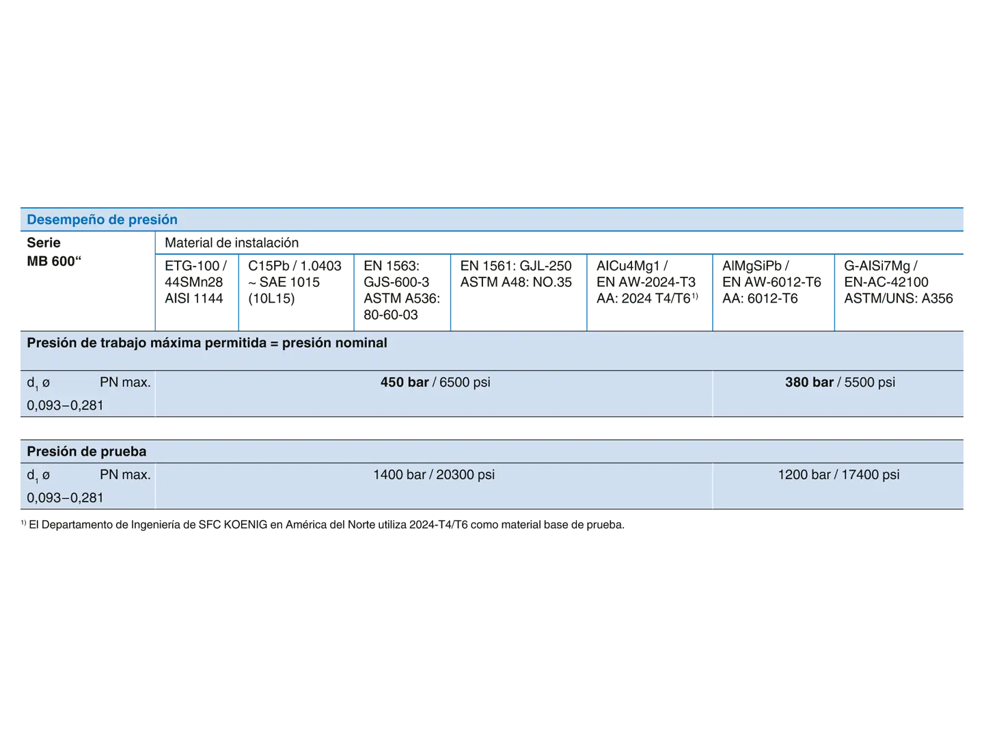Screen dimensions: 984x738
Task: Select the "1400 bar" test pressure value
Action: point(399,475)
